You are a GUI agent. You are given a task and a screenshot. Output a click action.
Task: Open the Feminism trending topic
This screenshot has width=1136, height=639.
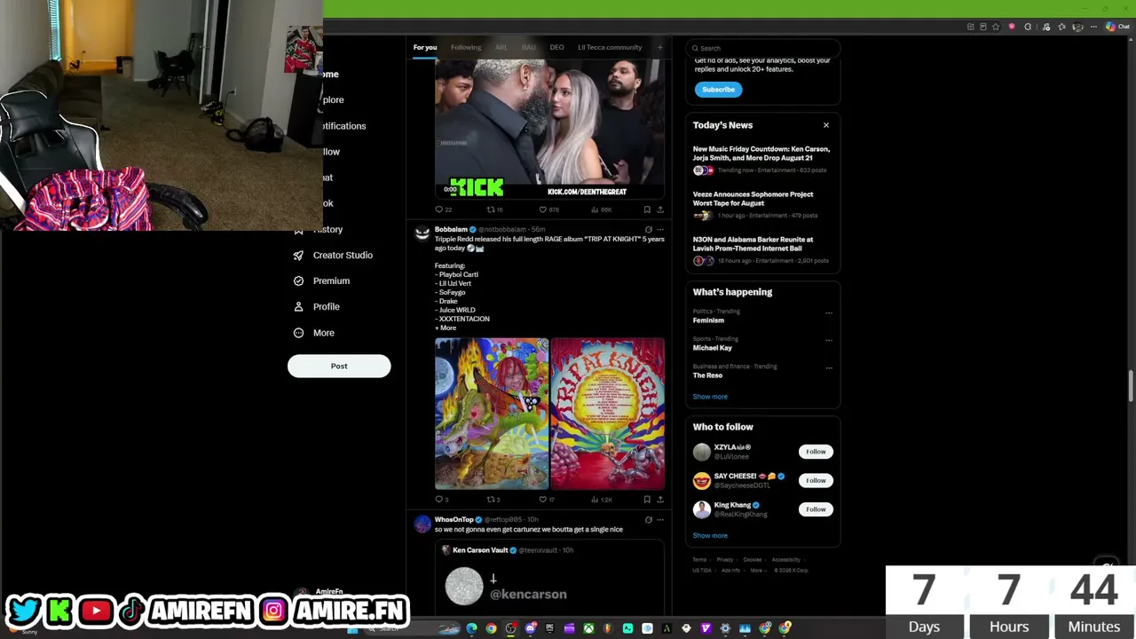[x=708, y=320]
